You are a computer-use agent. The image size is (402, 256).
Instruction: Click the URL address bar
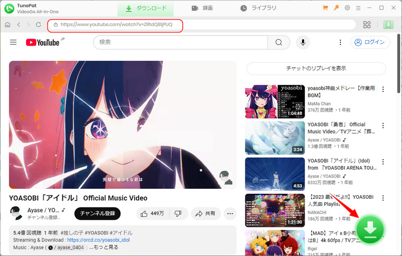click(202, 25)
